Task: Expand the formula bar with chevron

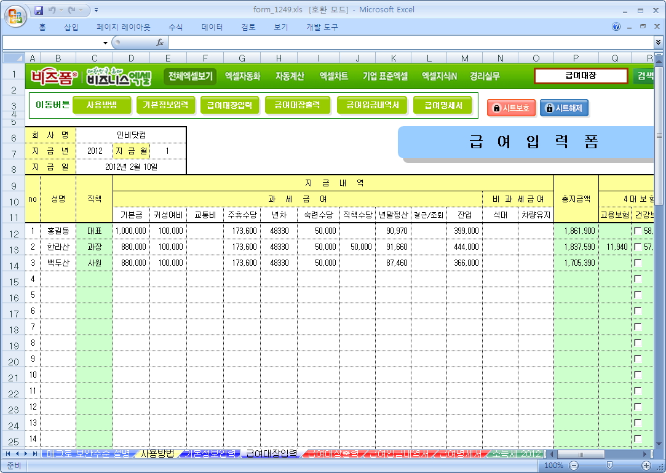Action: click(659, 42)
